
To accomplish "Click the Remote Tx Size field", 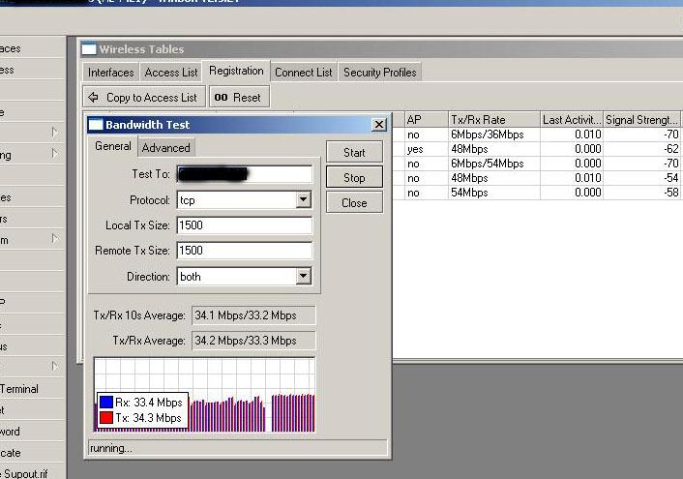I will (244, 251).
